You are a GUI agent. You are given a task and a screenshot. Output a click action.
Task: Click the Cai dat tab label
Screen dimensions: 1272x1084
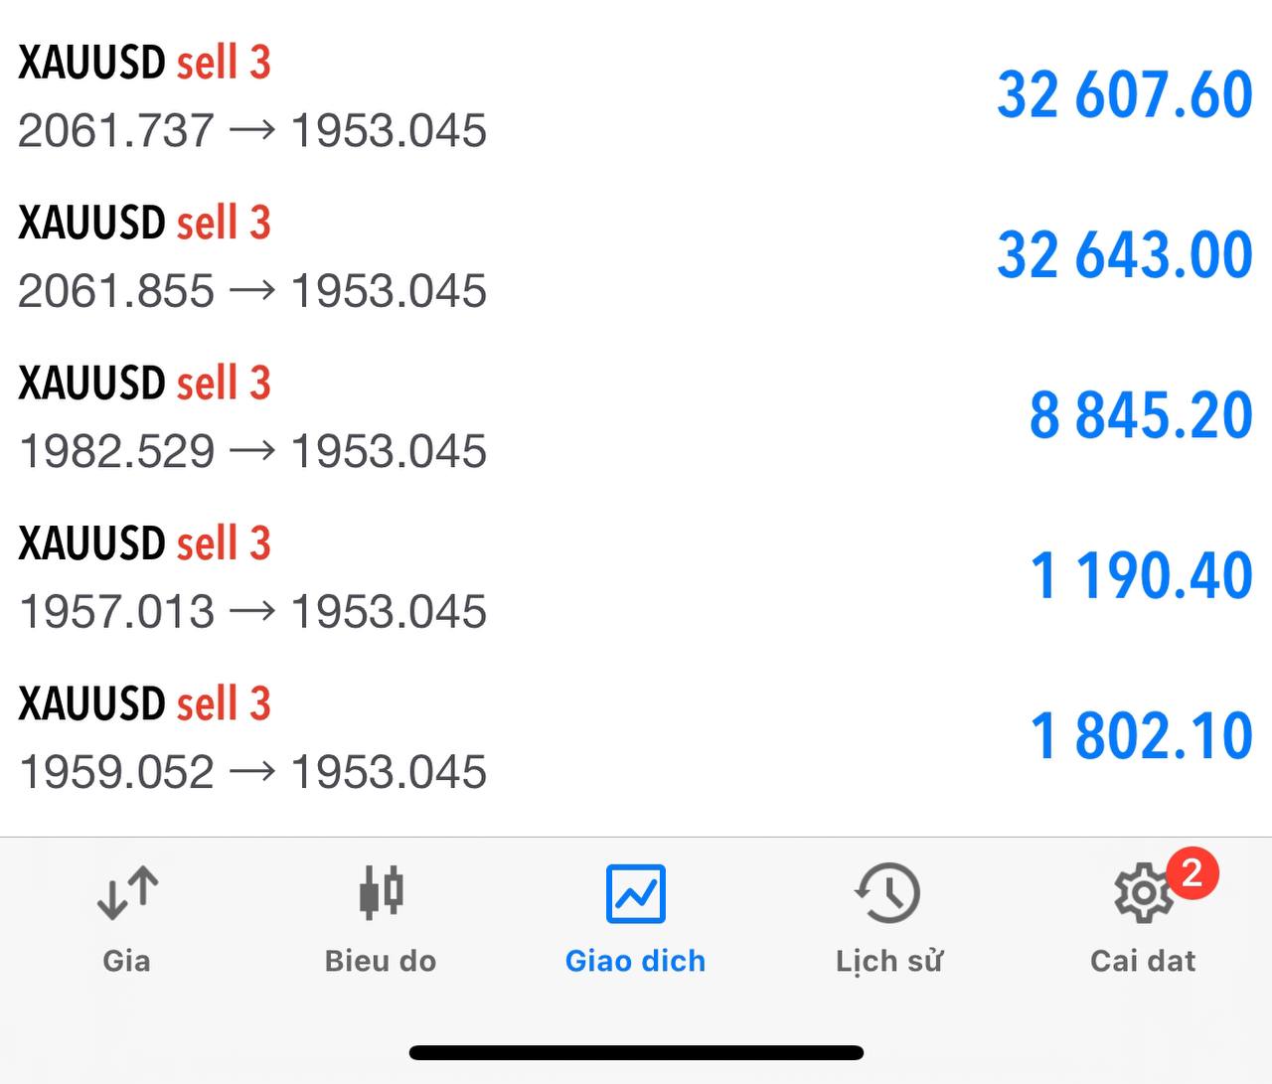1143,961
